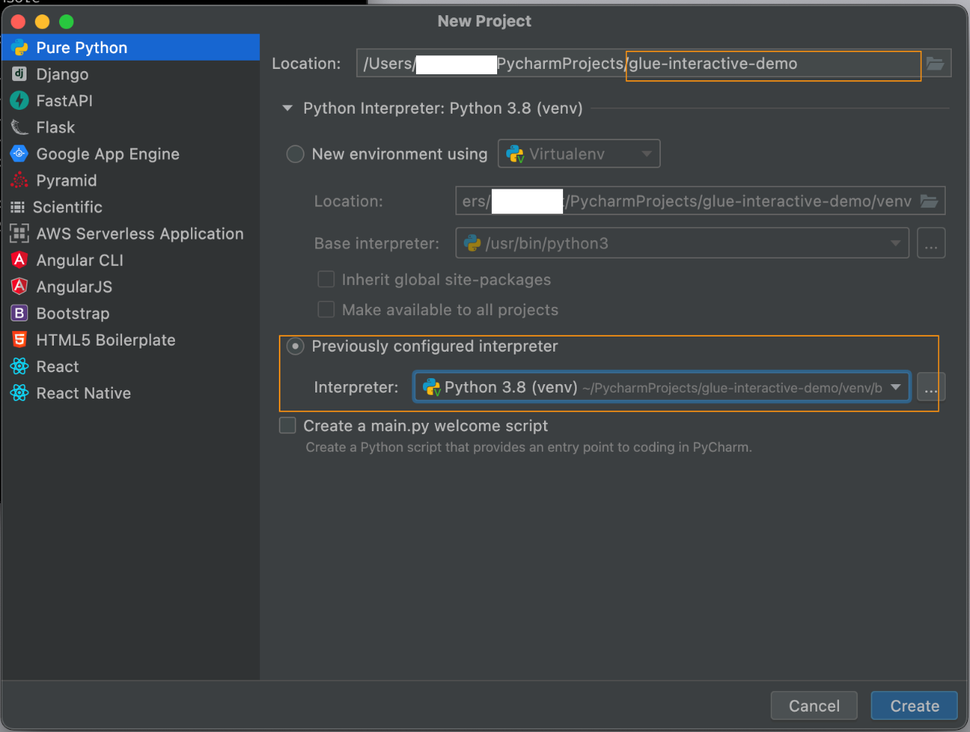
Task: Select FastAPI project type
Action: pos(130,101)
